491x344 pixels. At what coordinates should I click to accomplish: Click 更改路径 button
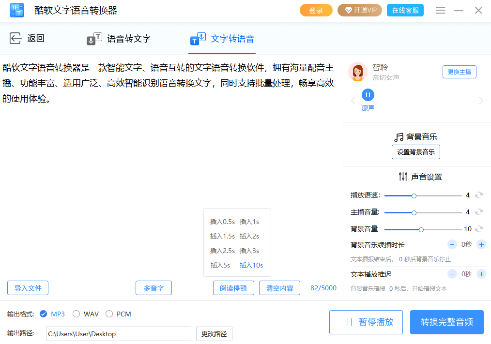214,334
